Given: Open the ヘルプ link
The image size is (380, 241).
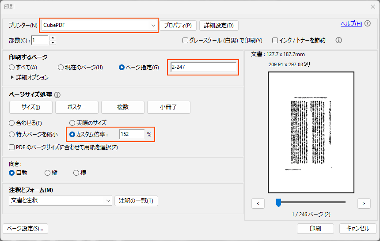Looking at the screenshot, I should point(351,24).
